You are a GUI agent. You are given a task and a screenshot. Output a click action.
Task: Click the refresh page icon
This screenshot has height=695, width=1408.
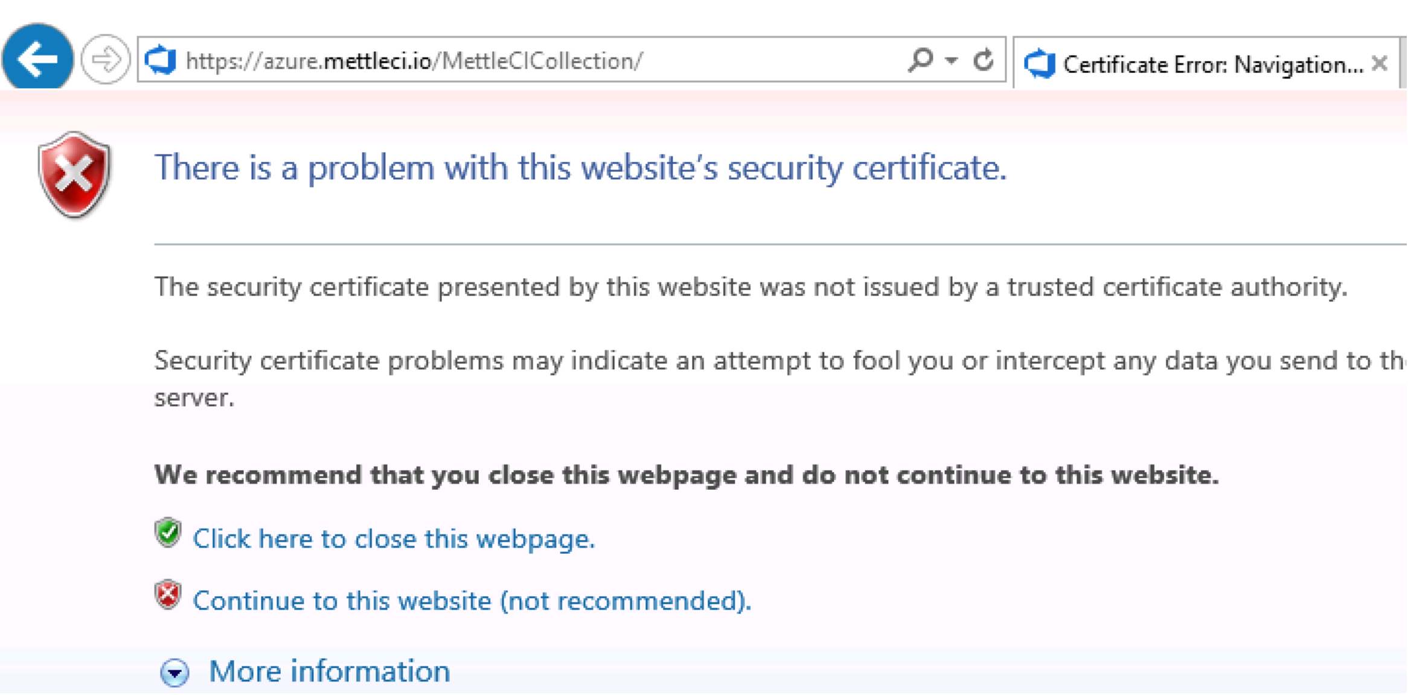tap(984, 59)
